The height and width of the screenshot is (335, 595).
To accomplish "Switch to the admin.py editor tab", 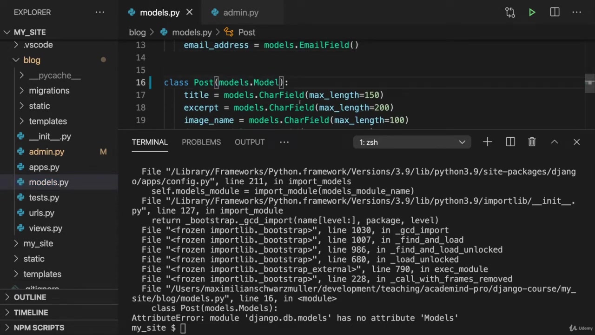I will tap(240, 13).
